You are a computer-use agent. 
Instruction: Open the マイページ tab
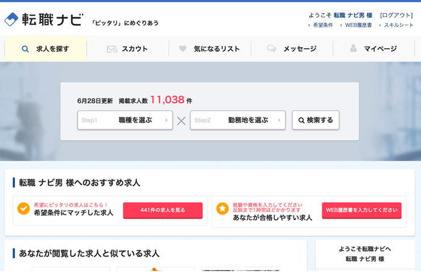click(374, 49)
